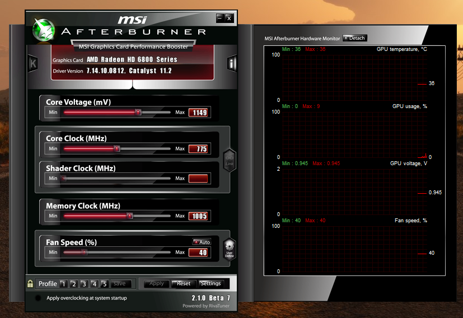Click the GPU usage graph
The height and width of the screenshot is (318, 463).
point(354,134)
